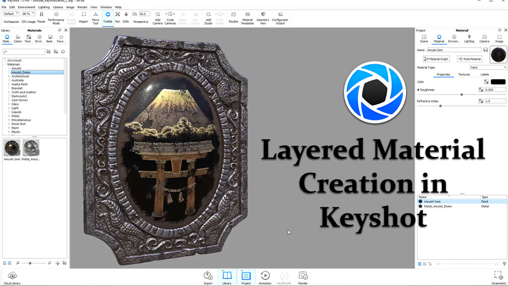508x286 pixels.
Task: Switch to Project Image tab
Action: coord(499,38)
